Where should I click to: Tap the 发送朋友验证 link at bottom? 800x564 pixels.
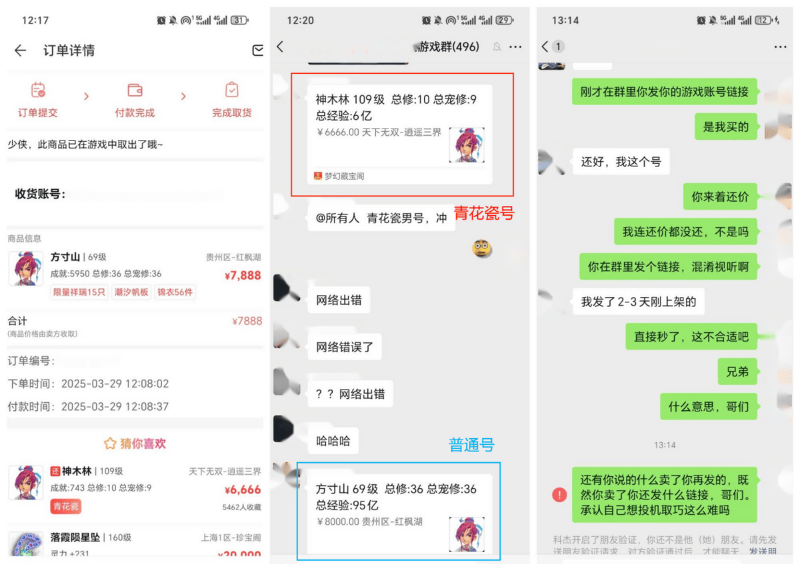point(763,552)
